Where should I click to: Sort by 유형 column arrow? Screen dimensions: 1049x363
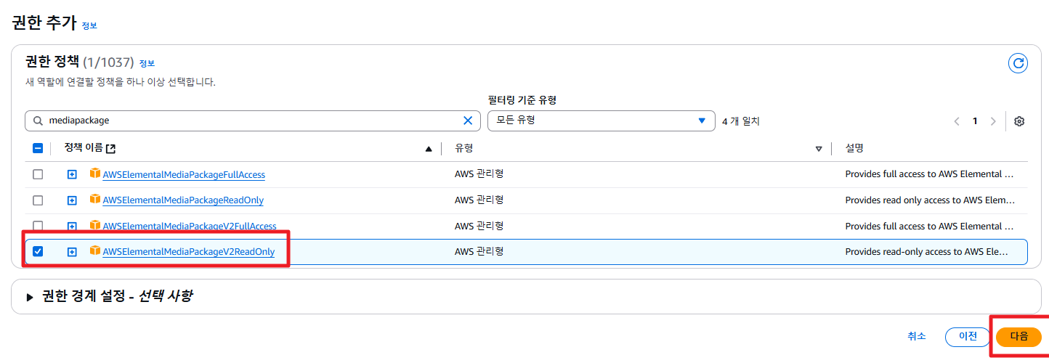[819, 149]
